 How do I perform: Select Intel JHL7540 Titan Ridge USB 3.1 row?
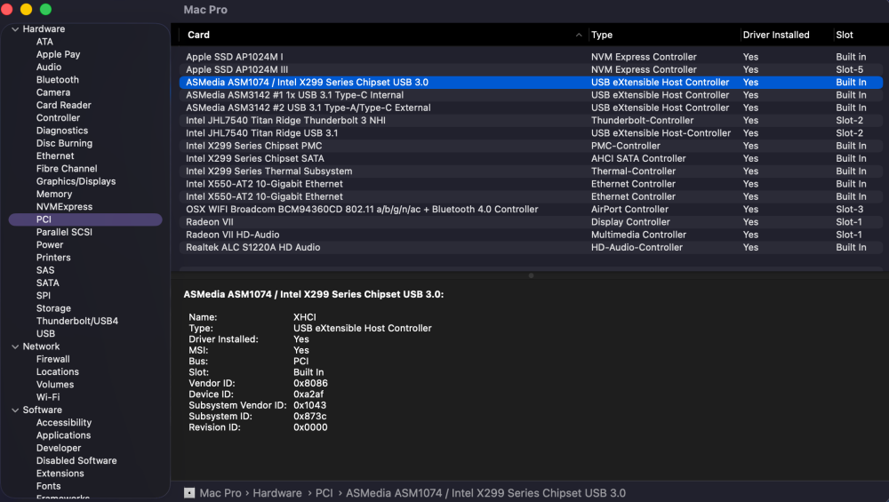click(x=531, y=133)
